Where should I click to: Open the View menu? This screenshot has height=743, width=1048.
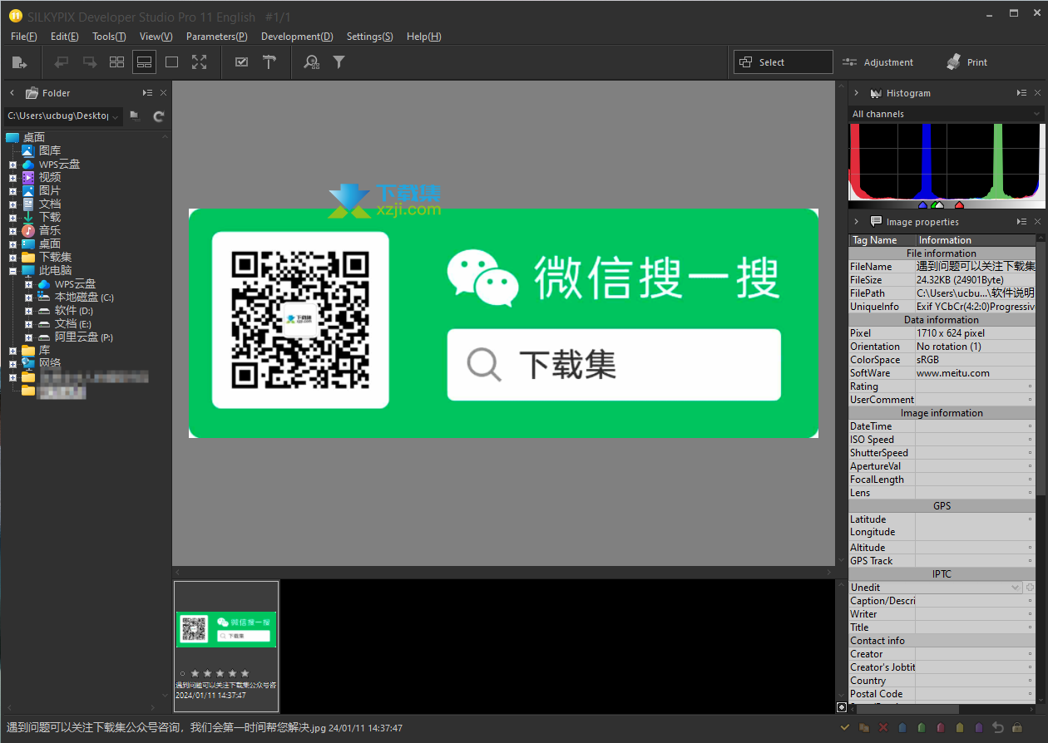(x=156, y=37)
